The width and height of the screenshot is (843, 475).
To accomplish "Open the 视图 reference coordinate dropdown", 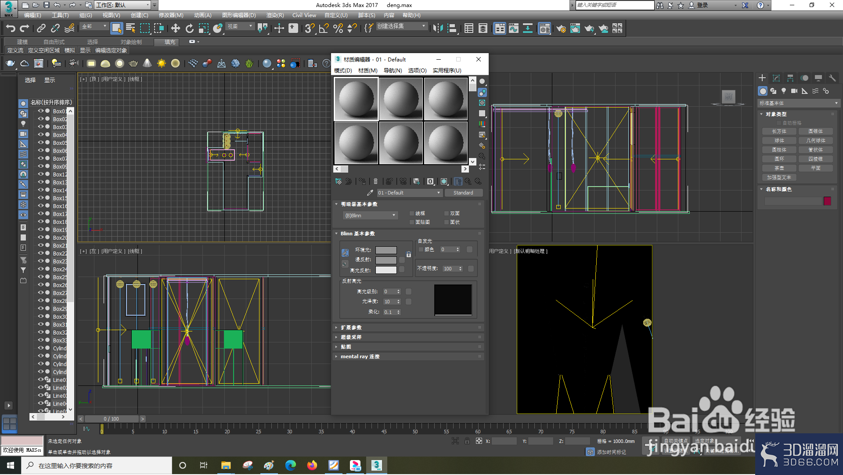I will (x=240, y=26).
